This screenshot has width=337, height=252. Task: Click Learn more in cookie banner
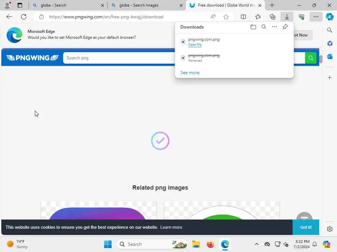[x=171, y=227]
